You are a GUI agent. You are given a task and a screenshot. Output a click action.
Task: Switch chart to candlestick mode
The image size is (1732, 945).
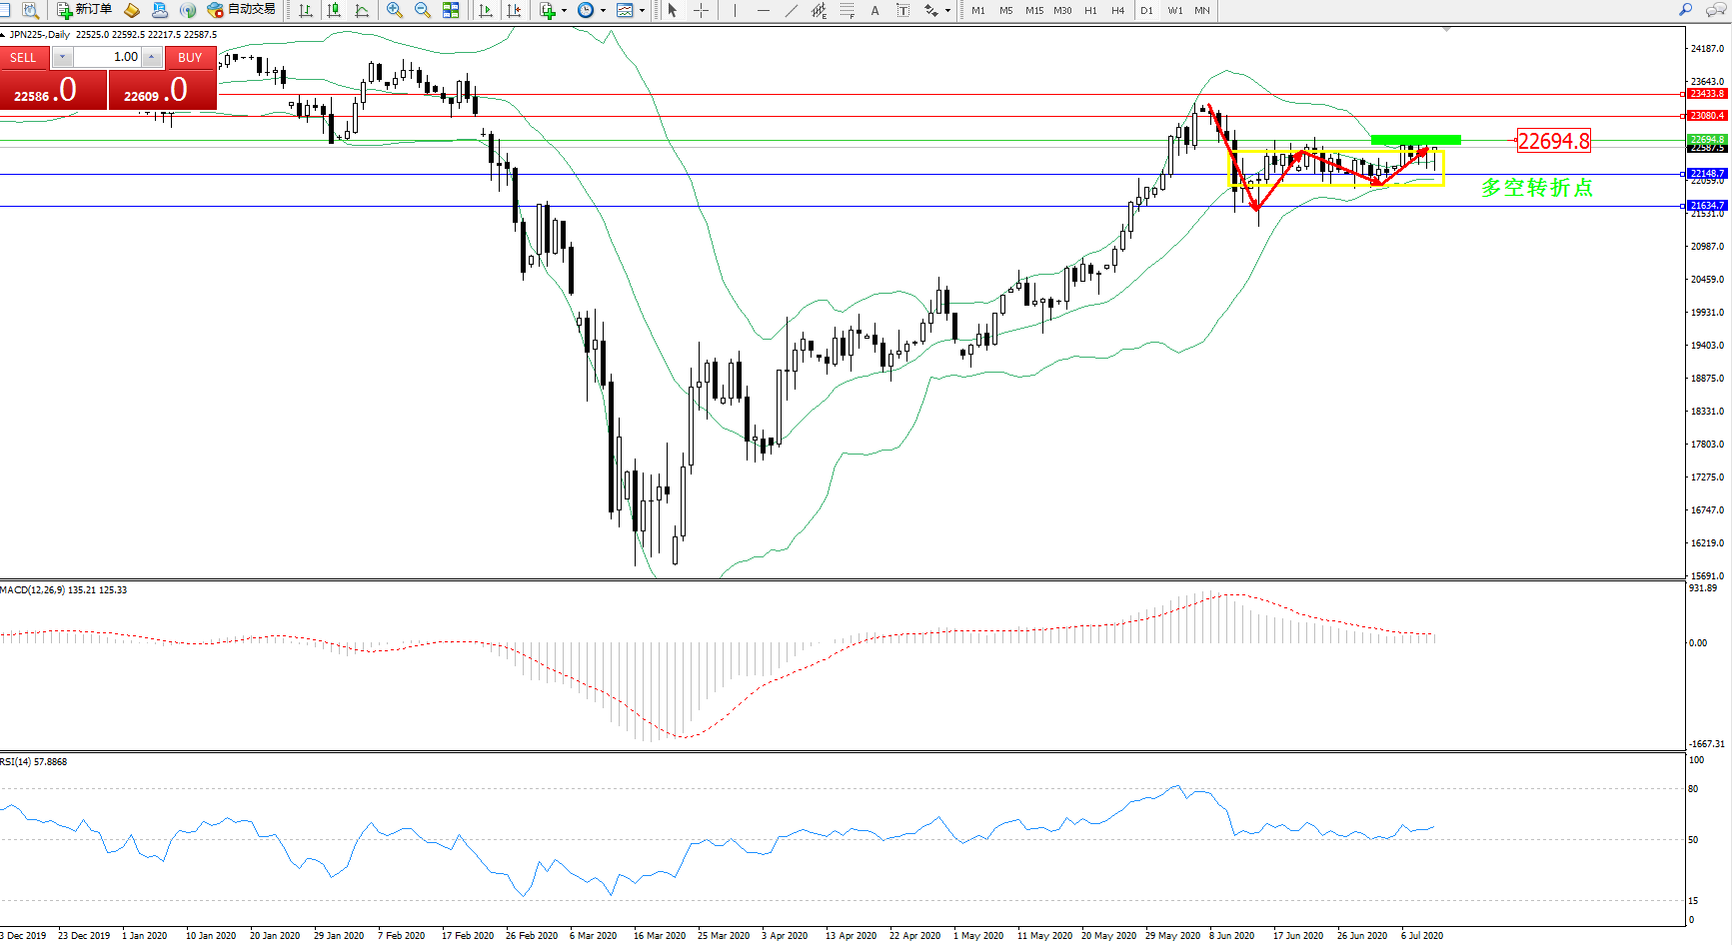coord(334,10)
